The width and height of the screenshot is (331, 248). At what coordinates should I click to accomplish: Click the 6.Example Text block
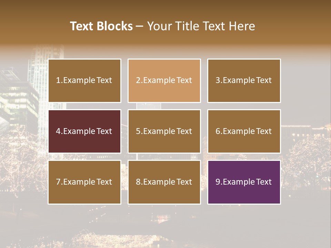click(244, 131)
